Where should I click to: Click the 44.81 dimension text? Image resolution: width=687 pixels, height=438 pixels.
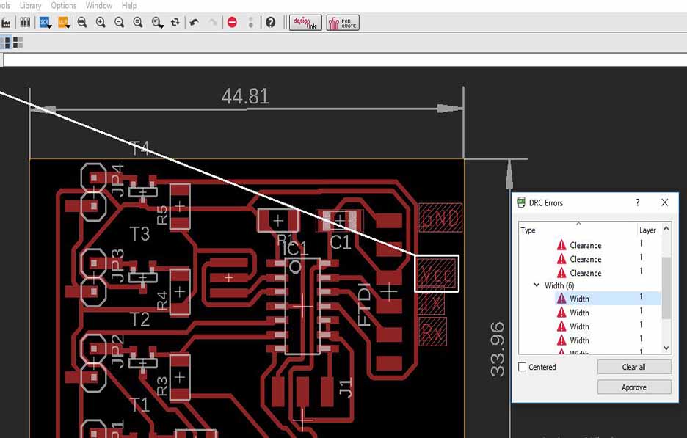245,96
